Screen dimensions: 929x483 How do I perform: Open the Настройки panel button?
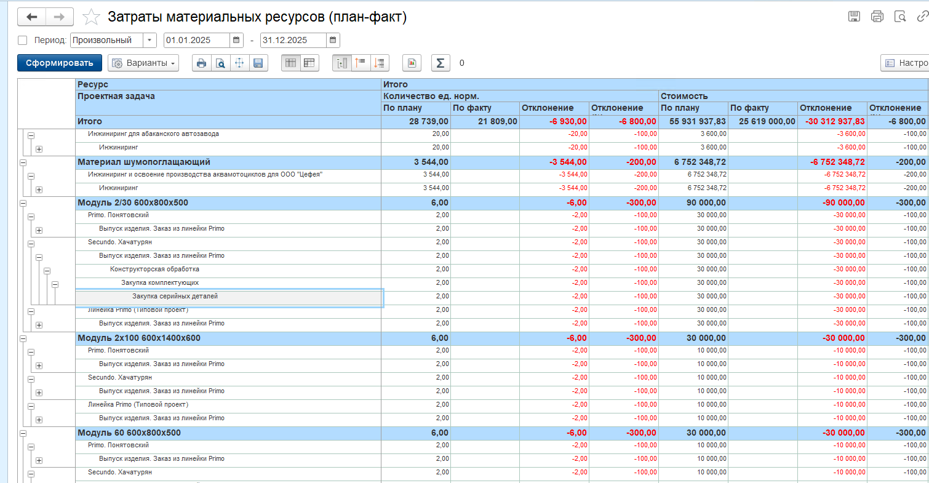(x=904, y=63)
